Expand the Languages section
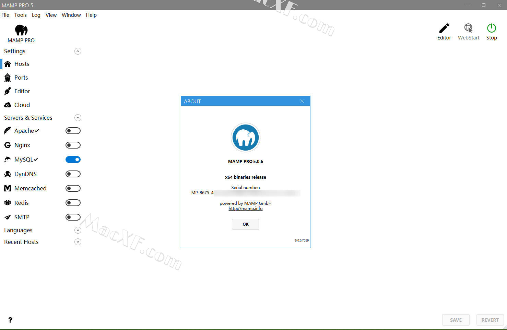507x330 pixels. pyautogui.click(x=78, y=230)
